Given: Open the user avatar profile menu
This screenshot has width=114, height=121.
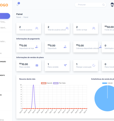Looking at the screenshot, I should click(112, 5).
